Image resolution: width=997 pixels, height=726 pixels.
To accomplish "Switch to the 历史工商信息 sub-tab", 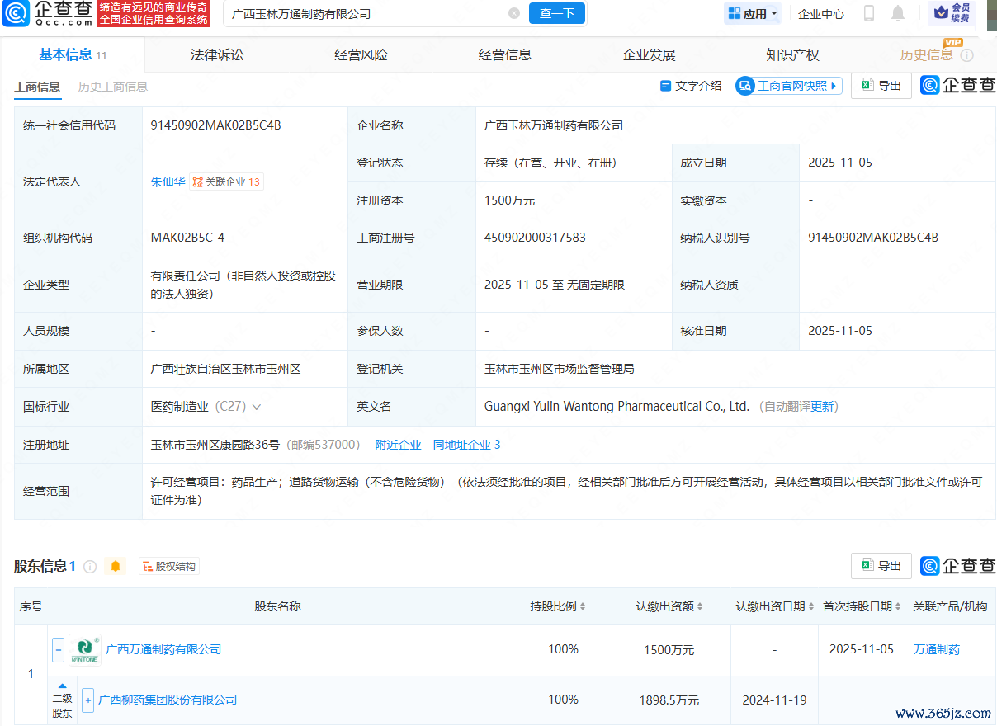I will coord(113,87).
